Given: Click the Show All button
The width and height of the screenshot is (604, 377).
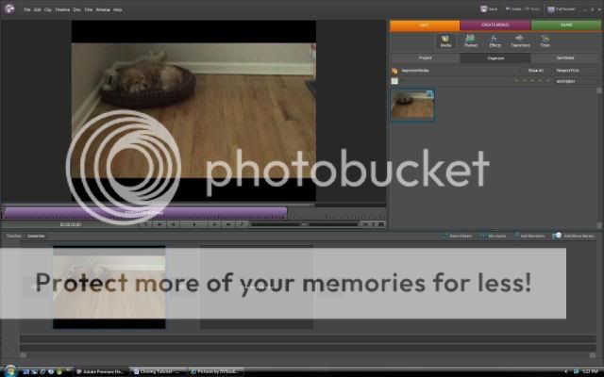Looking at the screenshot, I should (535, 71).
